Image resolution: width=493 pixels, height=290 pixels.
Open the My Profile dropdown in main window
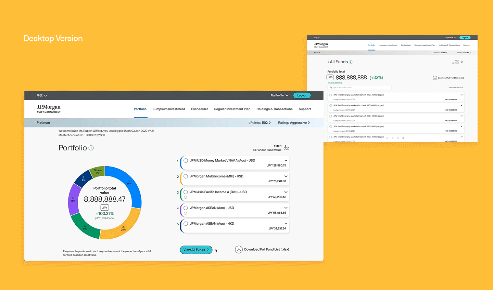tap(279, 95)
